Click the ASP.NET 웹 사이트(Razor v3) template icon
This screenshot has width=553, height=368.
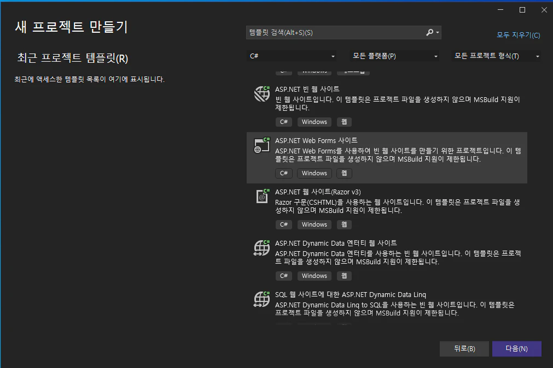click(x=261, y=197)
